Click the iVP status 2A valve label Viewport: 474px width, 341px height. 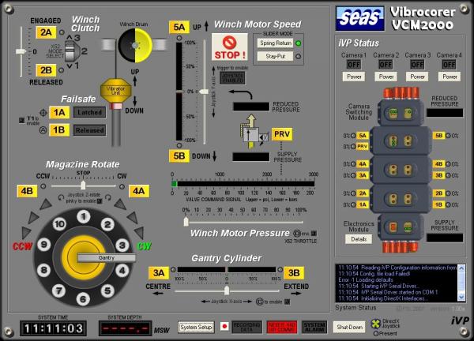(363, 193)
